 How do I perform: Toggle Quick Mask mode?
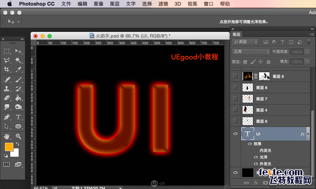(6, 164)
